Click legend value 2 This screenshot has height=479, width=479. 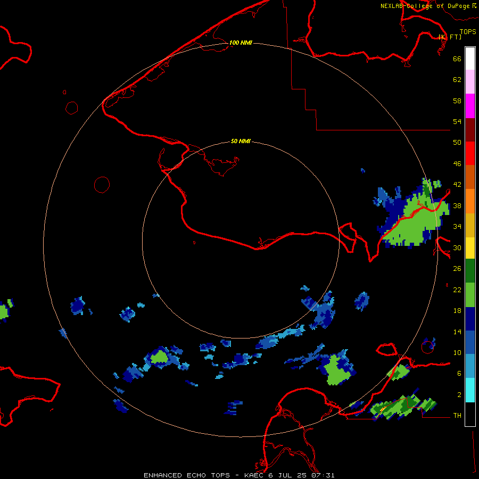[x=459, y=395]
